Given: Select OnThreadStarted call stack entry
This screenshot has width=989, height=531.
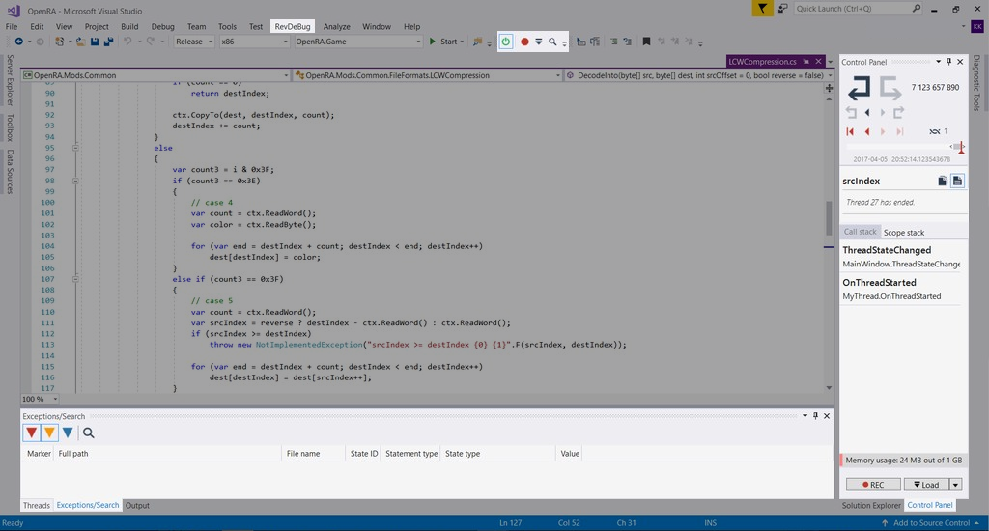Looking at the screenshot, I should [901, 289].
